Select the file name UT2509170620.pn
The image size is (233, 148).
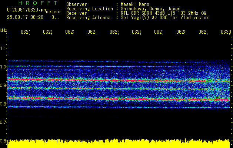[27, 10]
